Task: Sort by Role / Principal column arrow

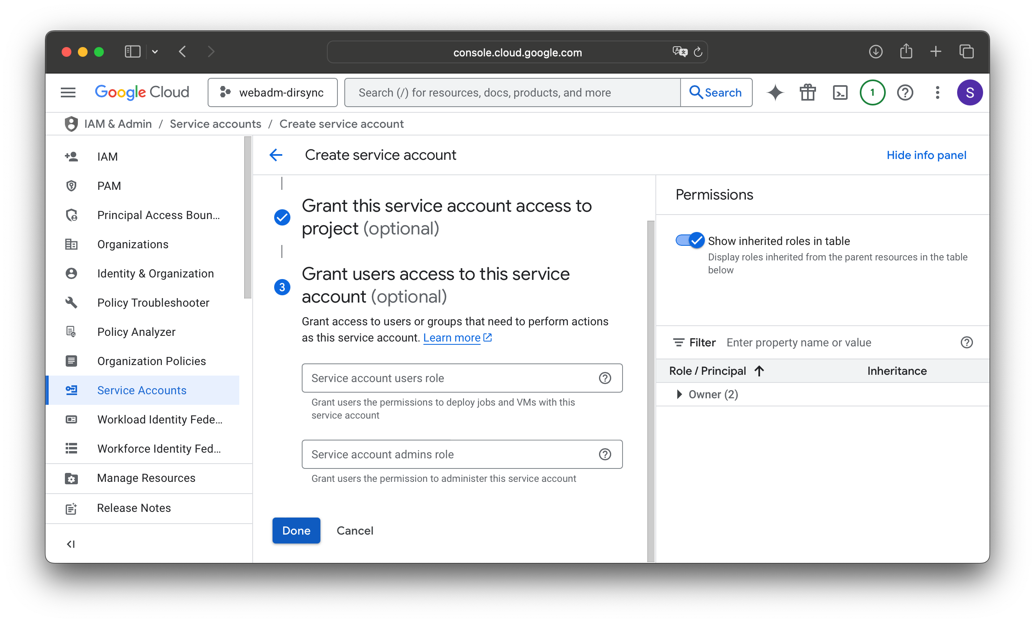Action: coord(759,371)
